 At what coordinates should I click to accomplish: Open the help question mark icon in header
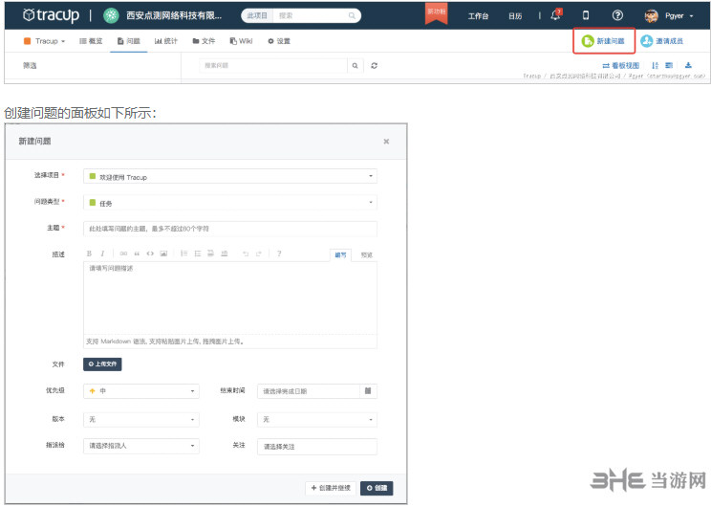617,15
